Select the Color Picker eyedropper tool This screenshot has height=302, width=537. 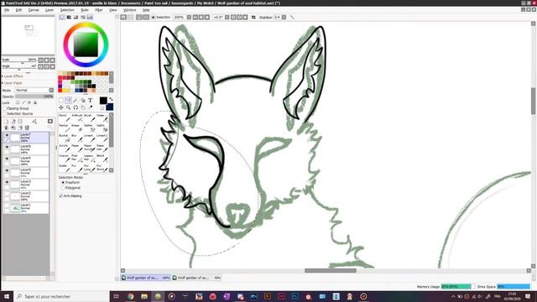(x=90, y=107)
